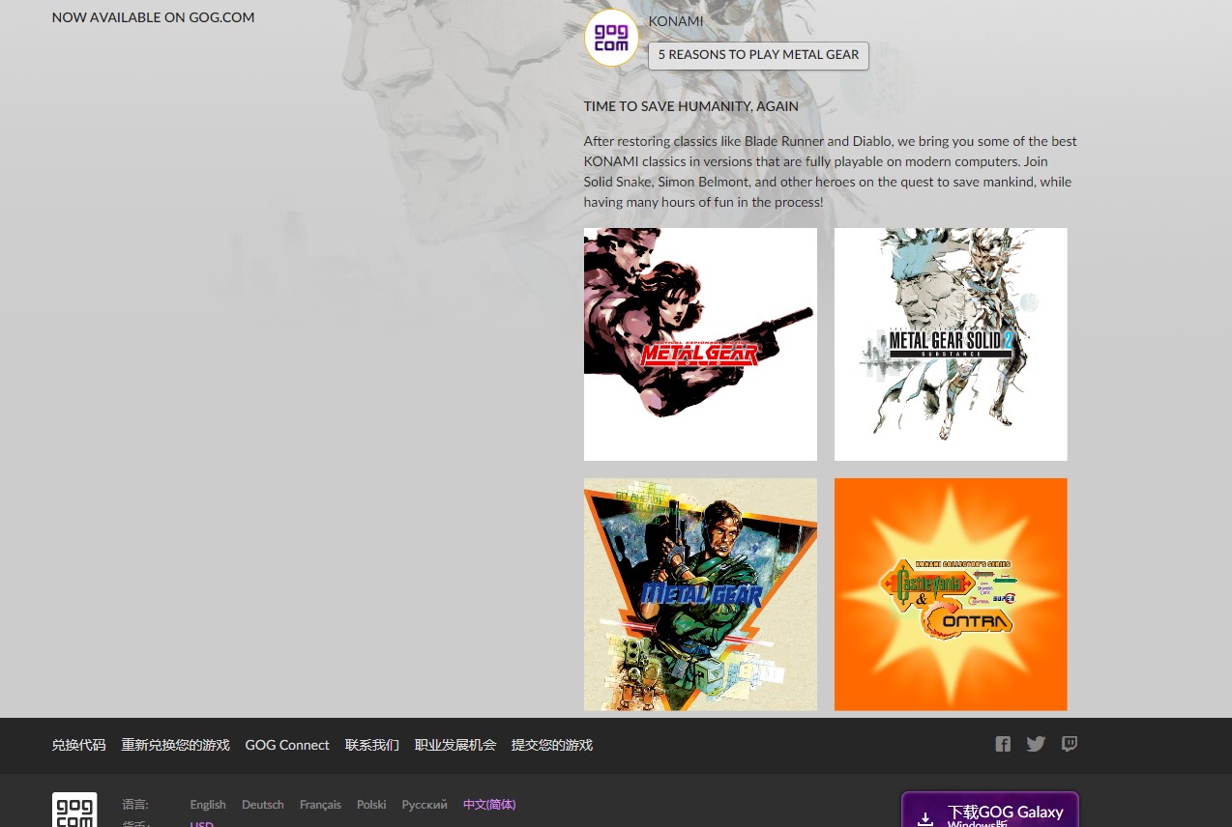This screenshot has height=827, width=1232.
Task: Open the 重新兑换您的游戏 link
Action: click(175, 745)
